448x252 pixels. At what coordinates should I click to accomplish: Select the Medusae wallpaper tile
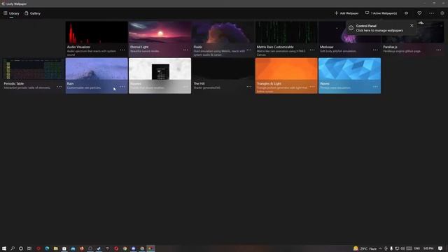[349, 38]
